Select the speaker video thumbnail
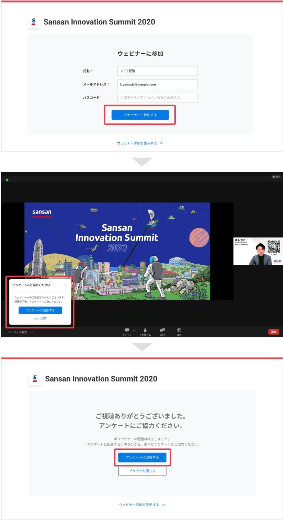 coord(258,251)
